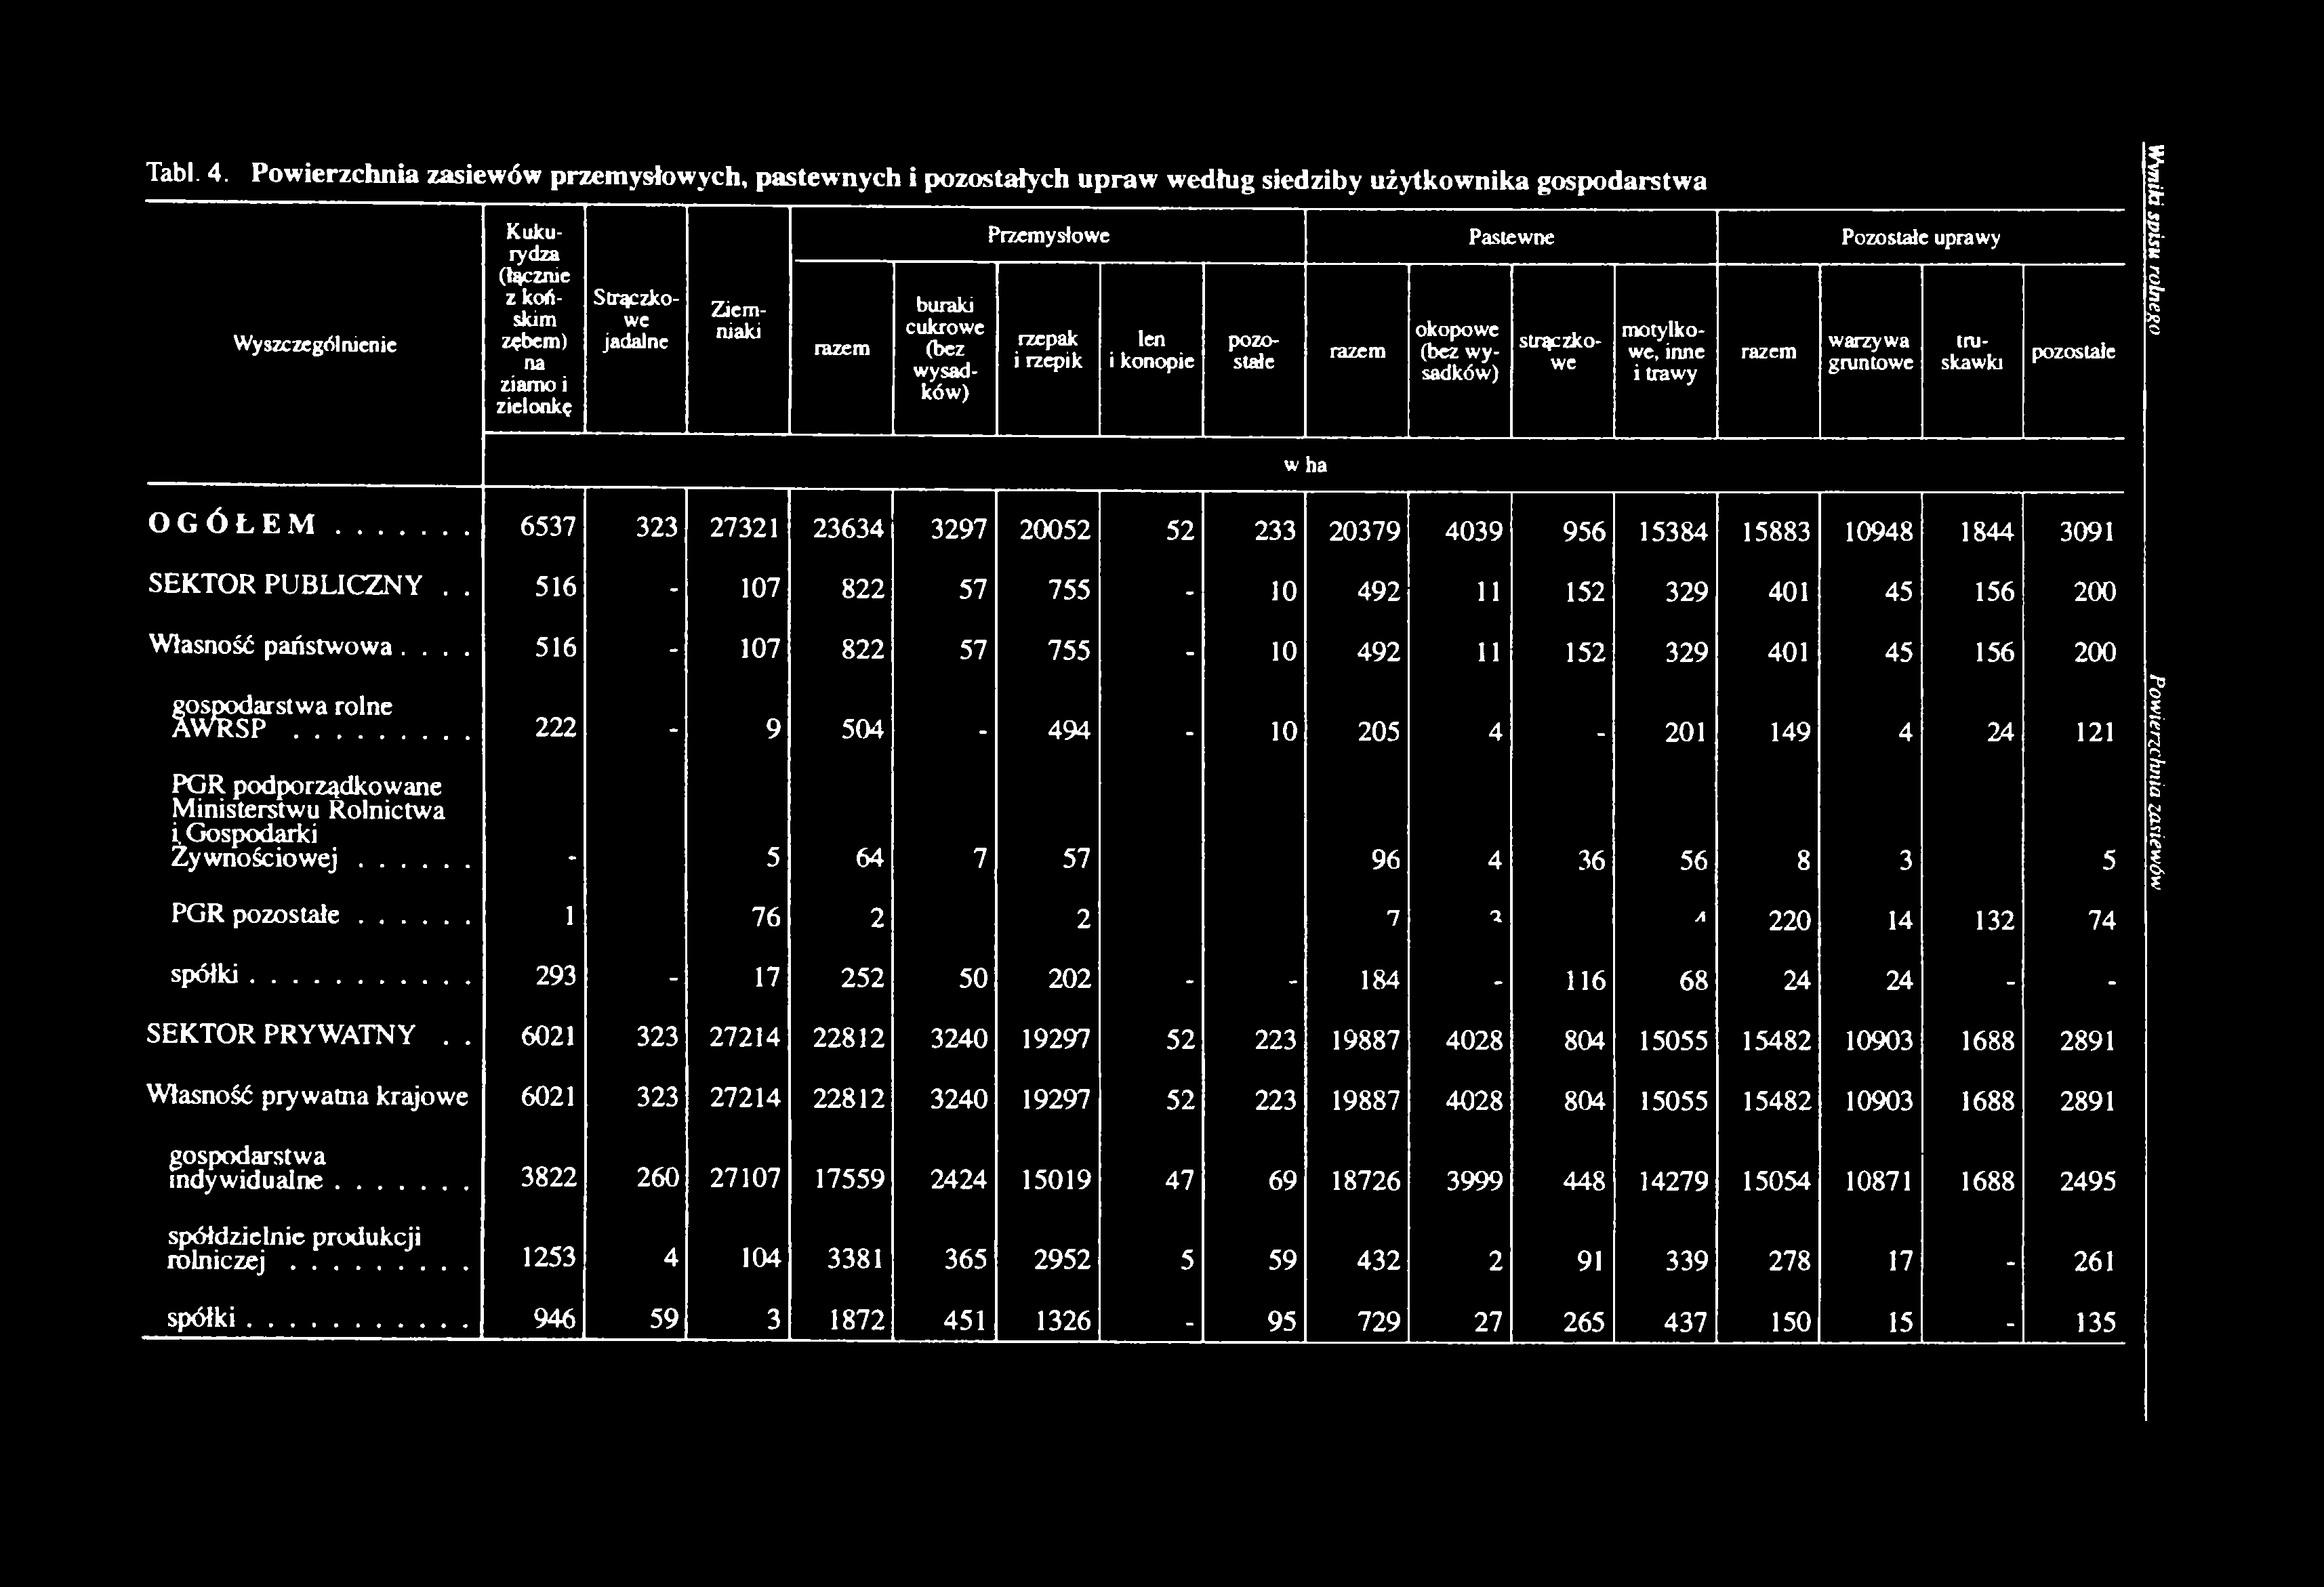The height and width of the screenshot is (1587, 2324).
Task: Select the value 1253 in spółdzielnie row
Action: [549, 1257]
